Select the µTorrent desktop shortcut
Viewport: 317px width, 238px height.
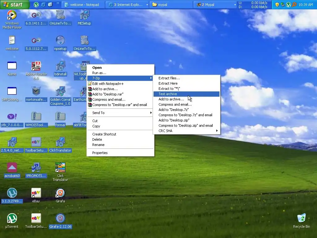click(12, 218)
